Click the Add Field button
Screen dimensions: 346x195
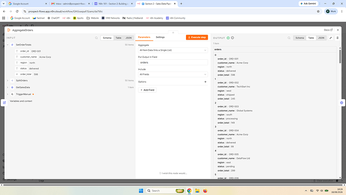(x=147, y=90)
